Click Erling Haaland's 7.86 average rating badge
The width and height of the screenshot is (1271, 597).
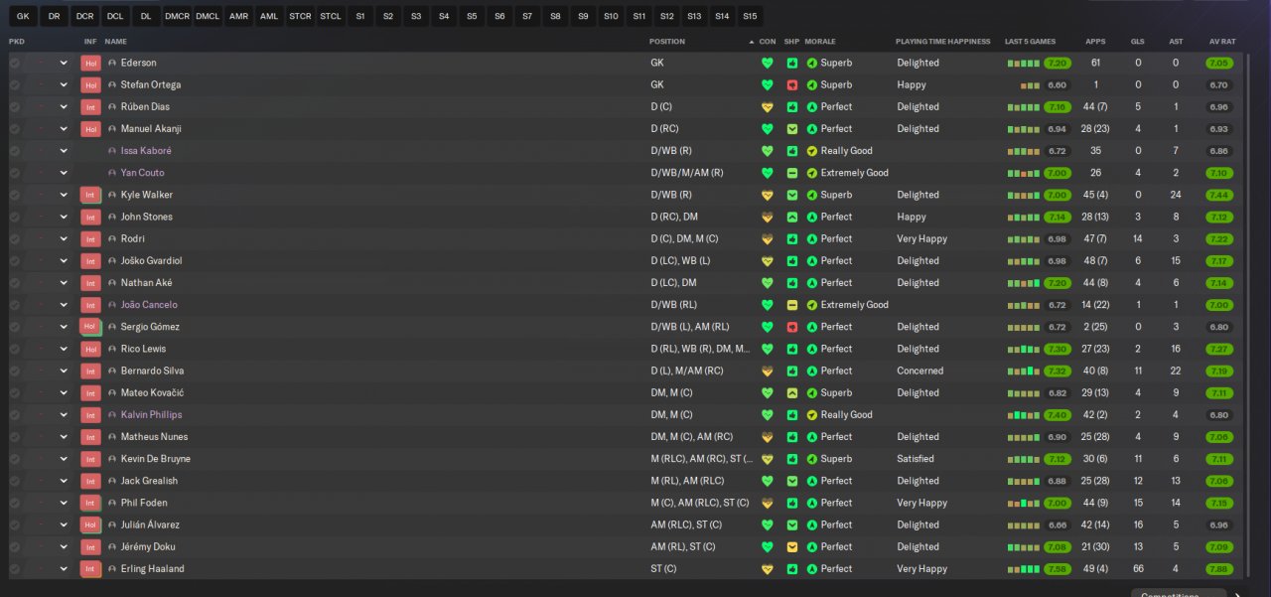coord(1219,569)
